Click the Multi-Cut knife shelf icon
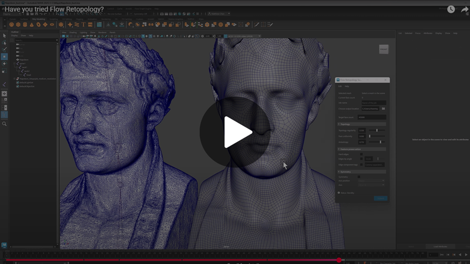The width and height of the screenshot is (470, 264). coord(257,25)
